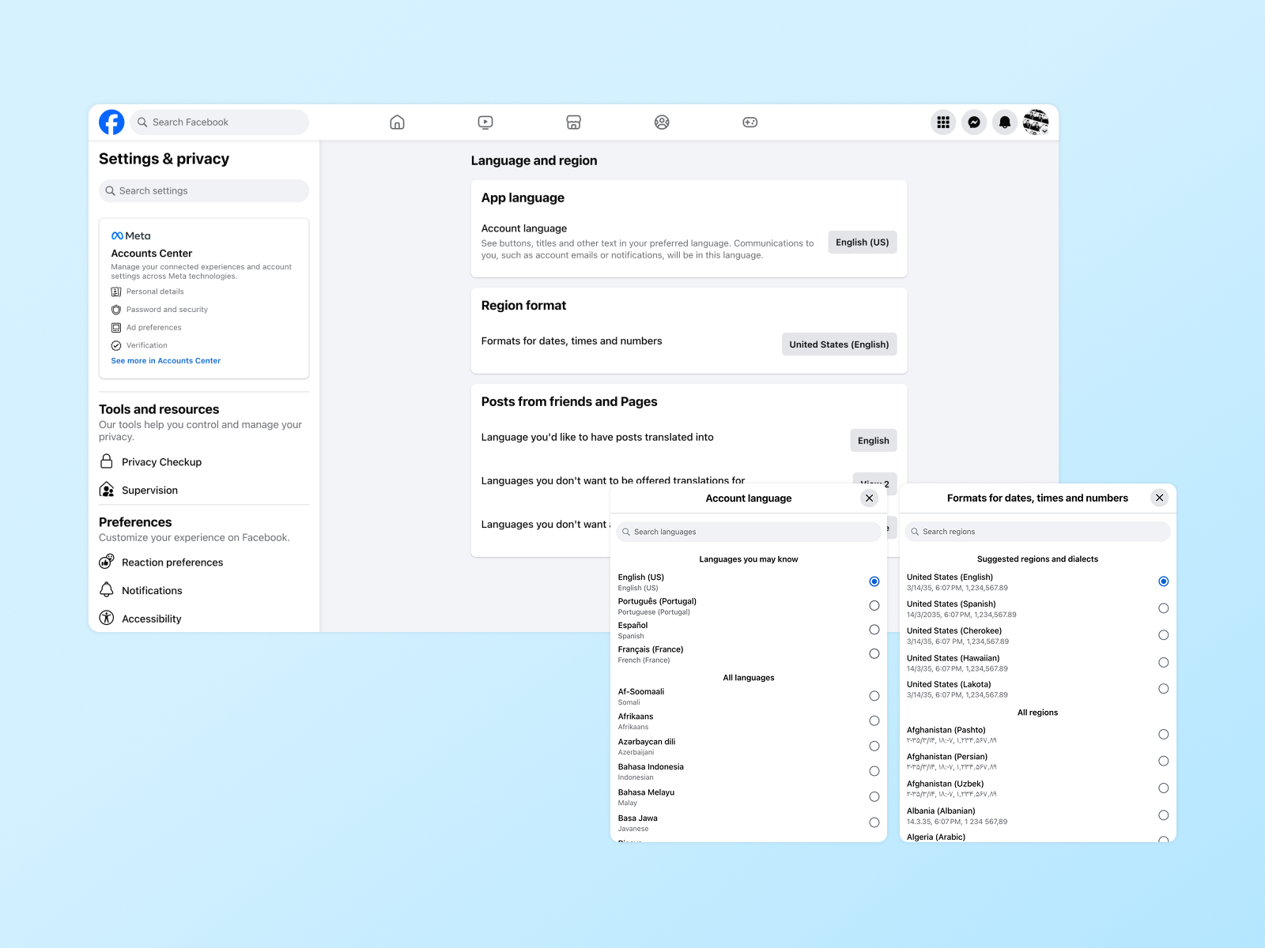This screenshot has width=1265, height=948.
Task: Click the Search settings field
Action: click(204, 191)
